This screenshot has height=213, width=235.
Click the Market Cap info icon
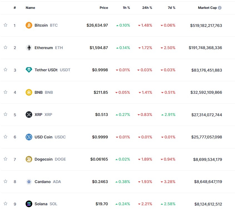pyautogui.click(x=220, y=8)
